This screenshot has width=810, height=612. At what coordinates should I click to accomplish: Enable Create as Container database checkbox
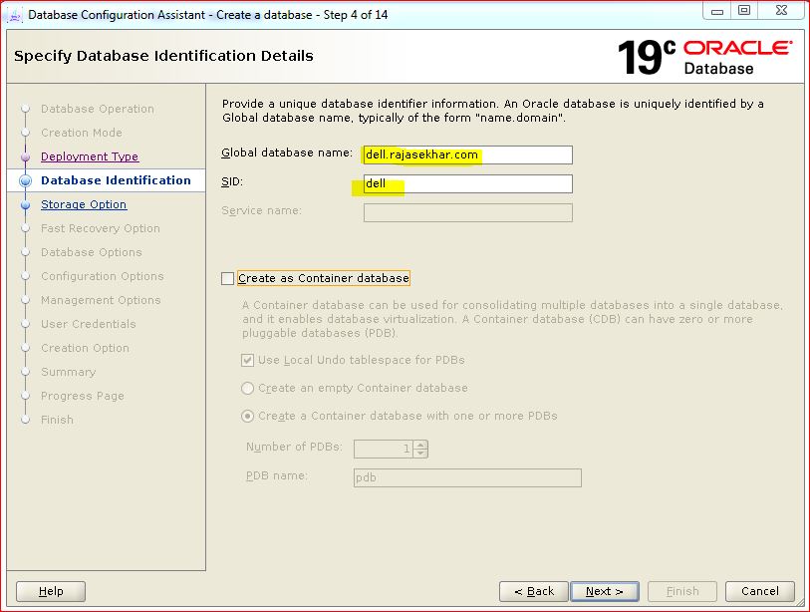[x=228, y=279]
